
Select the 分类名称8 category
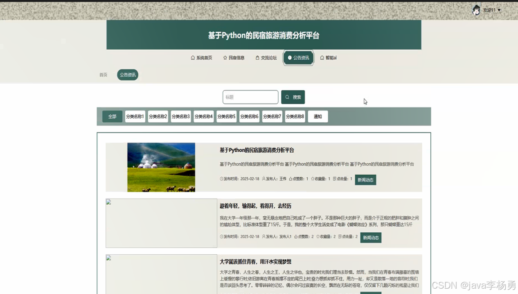(x=295, y=117)
